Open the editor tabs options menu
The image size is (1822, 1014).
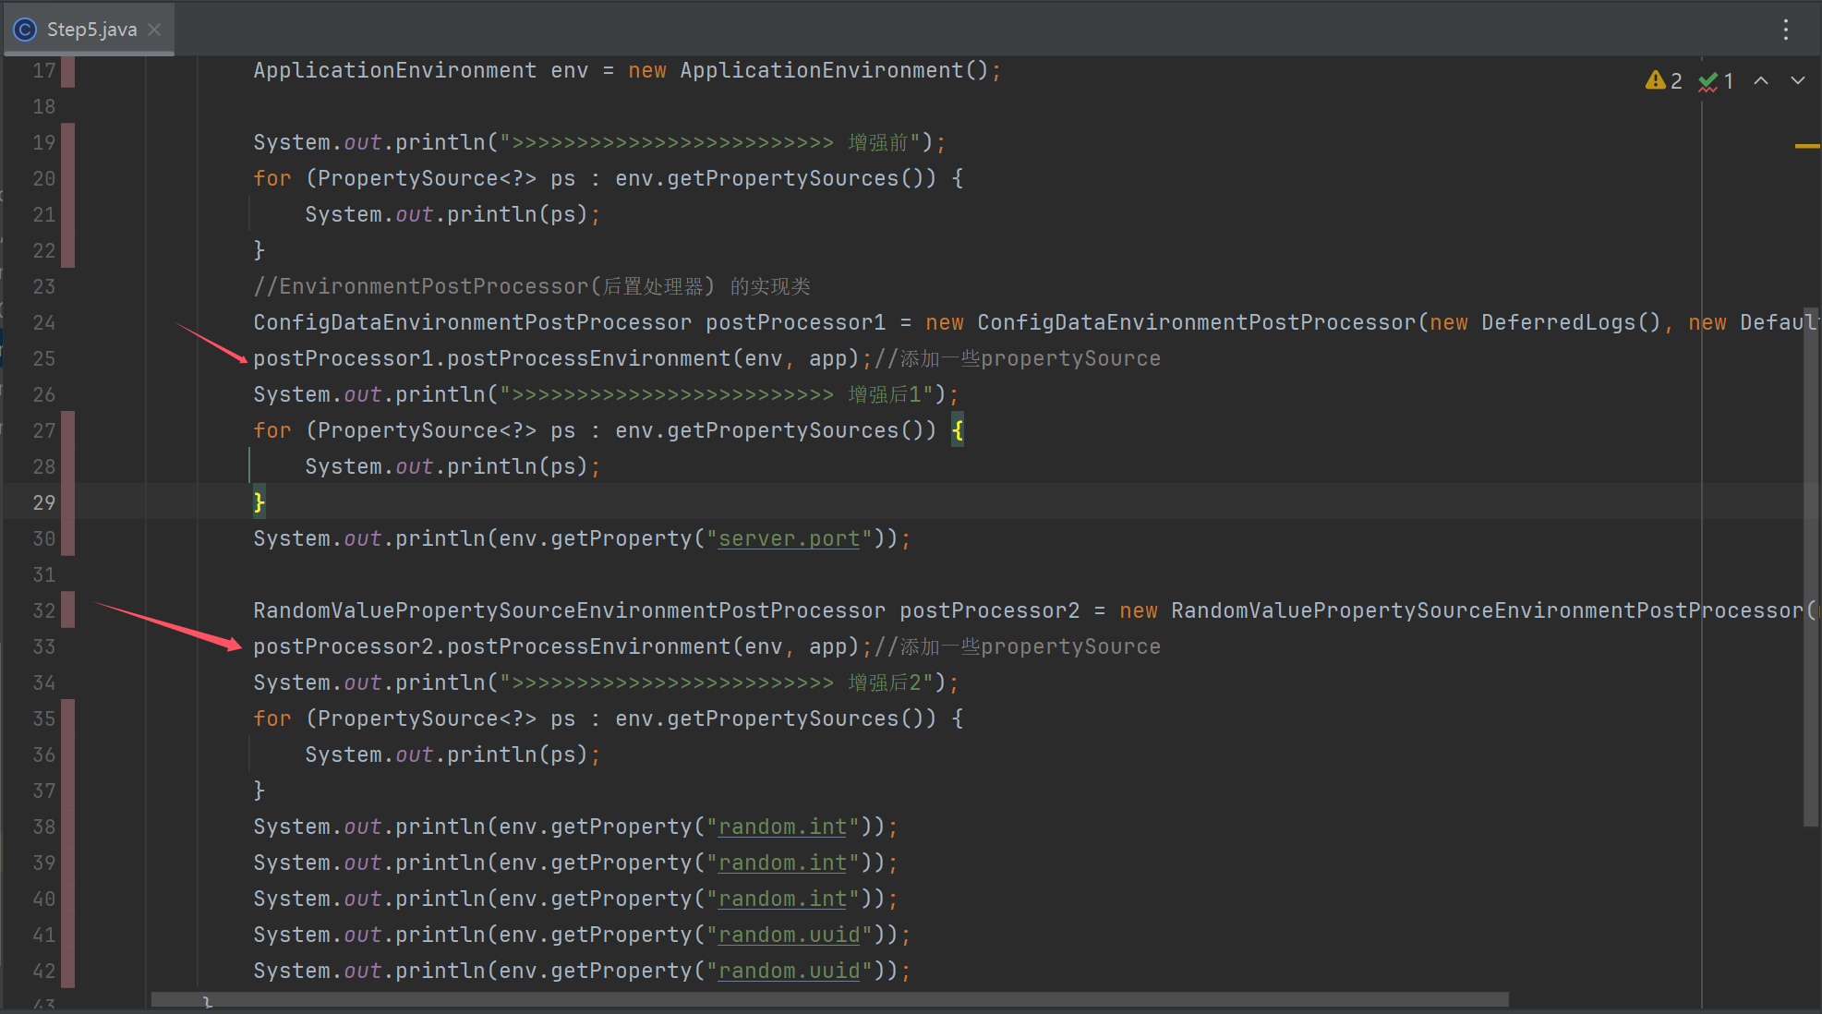click(x=1786, y=30)
